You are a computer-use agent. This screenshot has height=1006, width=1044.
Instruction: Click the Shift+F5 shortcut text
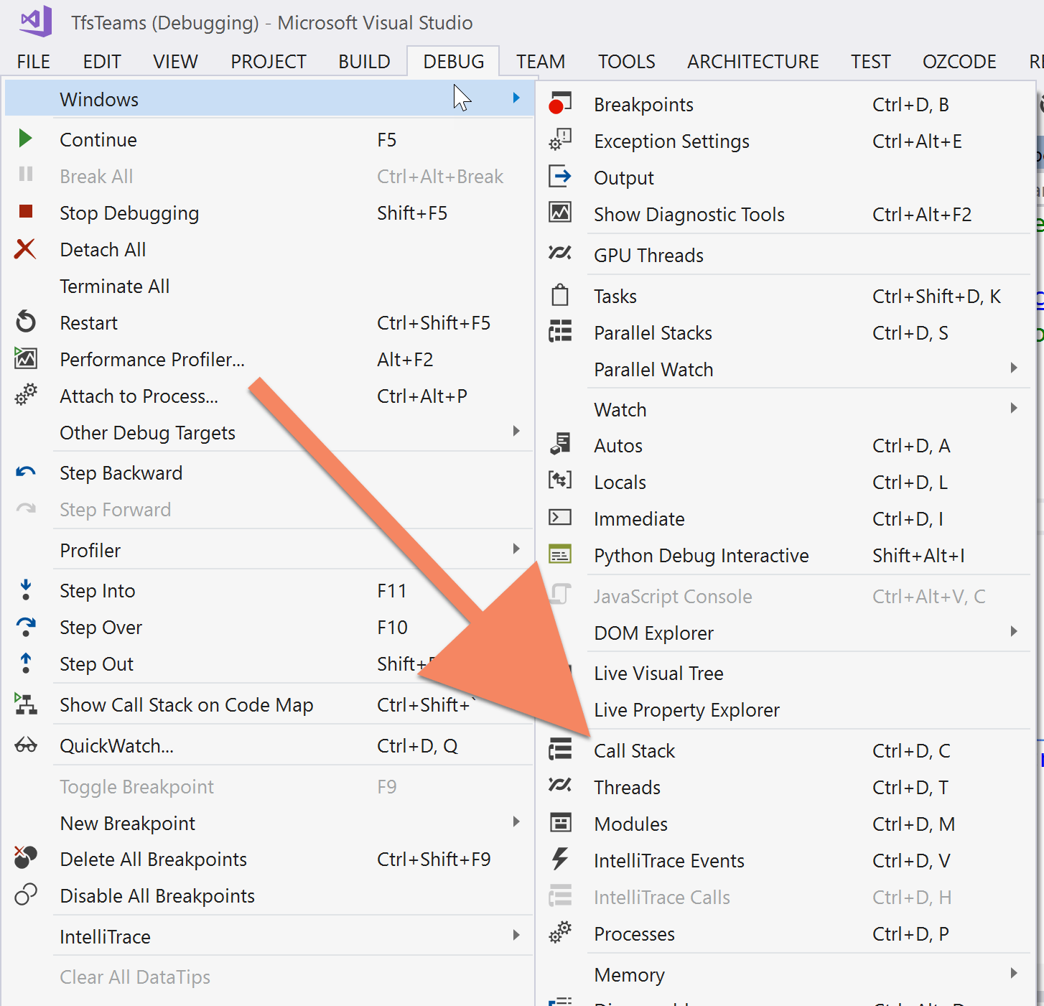tap(412, 213)
